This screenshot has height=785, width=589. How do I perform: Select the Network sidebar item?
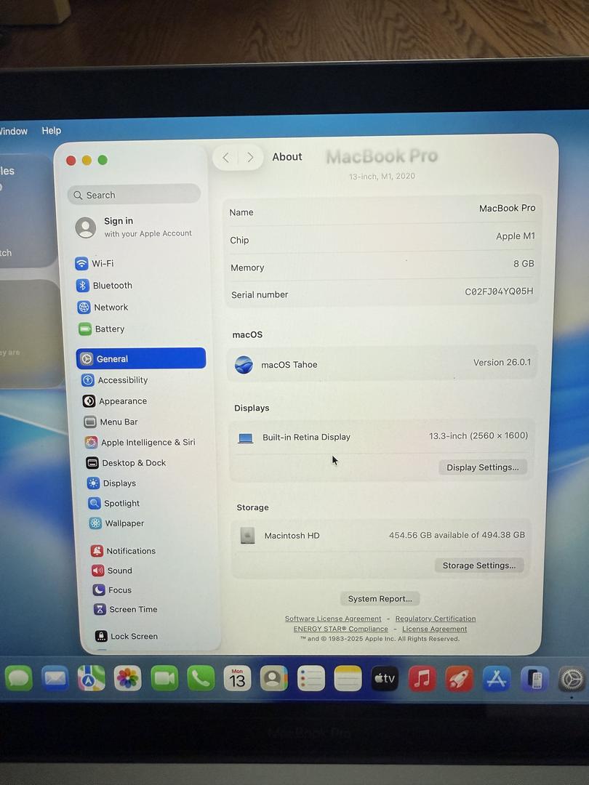pos(103,307)
